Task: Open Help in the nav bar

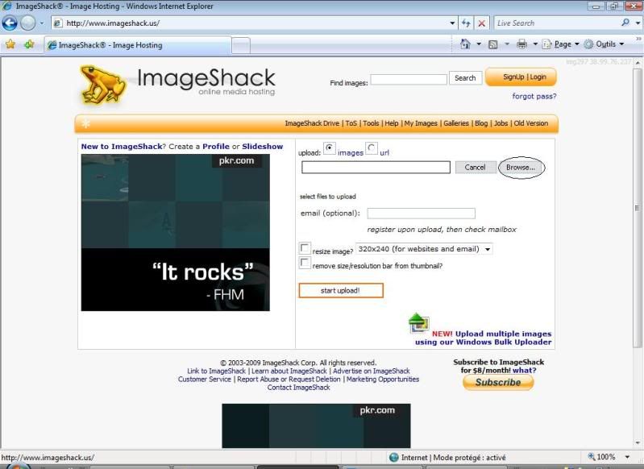Action: (x=392, y=123)
